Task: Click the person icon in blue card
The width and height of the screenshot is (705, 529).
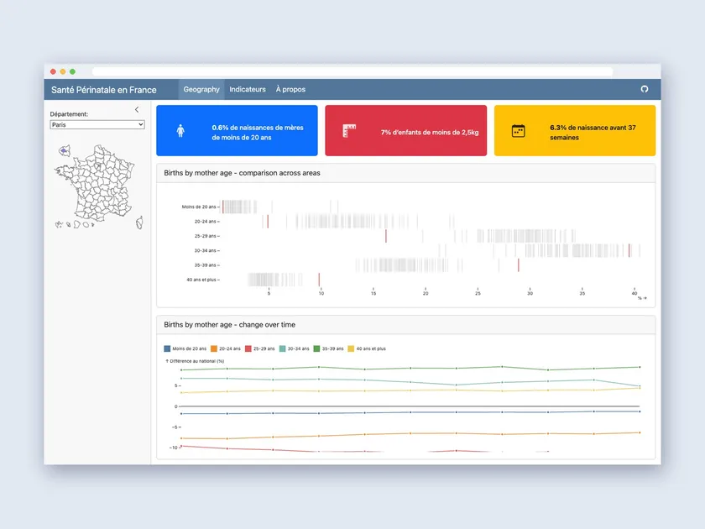Action: click(x=180, y=131)
